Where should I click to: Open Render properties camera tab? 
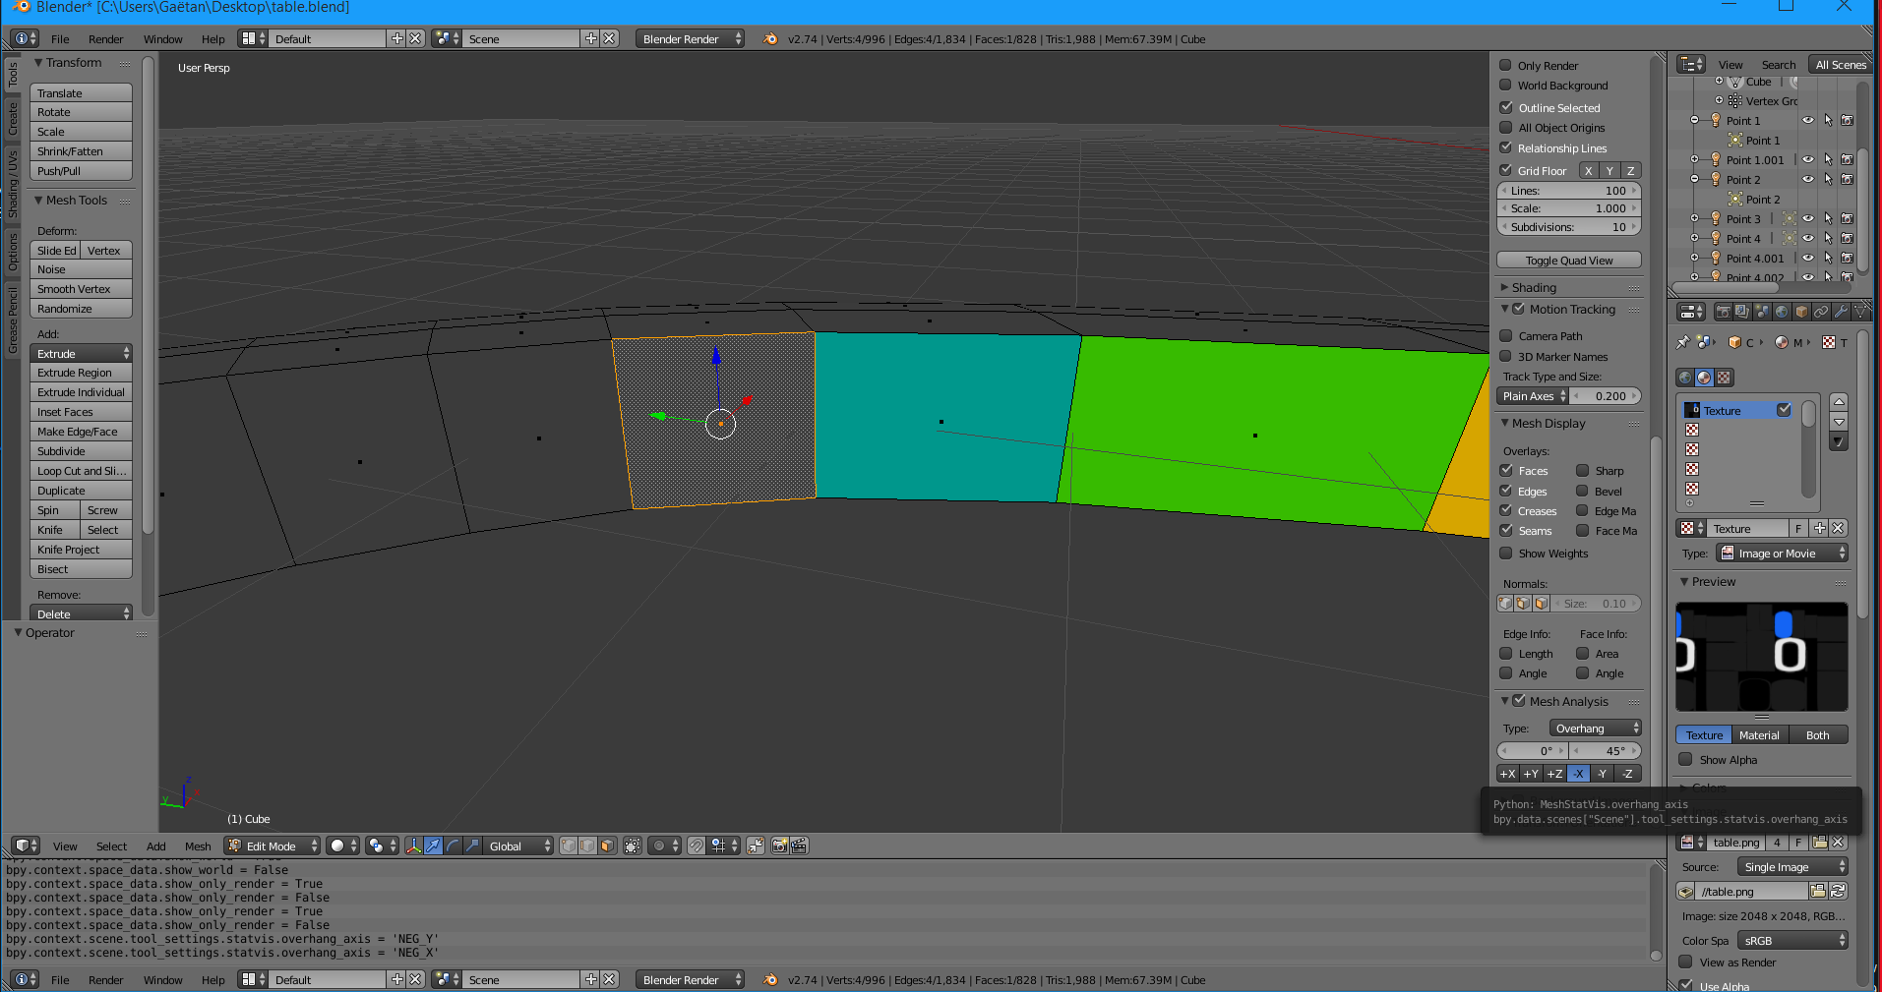pyautogui.click(x=1724, y=312)
